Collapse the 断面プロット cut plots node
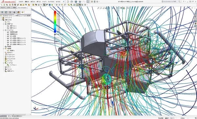The image size is (197, 119). (x=4, y=24)
